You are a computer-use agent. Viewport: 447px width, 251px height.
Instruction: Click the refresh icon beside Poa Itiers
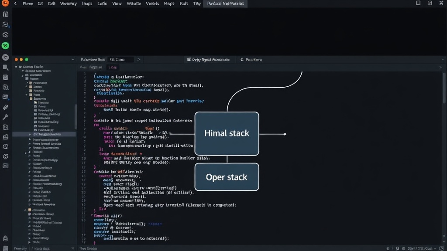pos(242,59)
